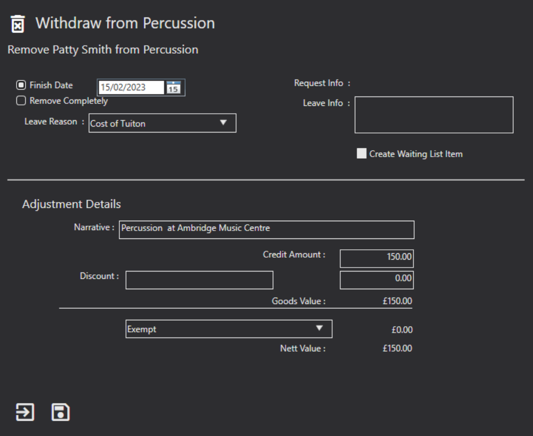Image resolution: width=533 pixels, height=436 pixels.
Task: Click the Finish Date field showing 15/02/2023
Action: (x=131, y=87)
